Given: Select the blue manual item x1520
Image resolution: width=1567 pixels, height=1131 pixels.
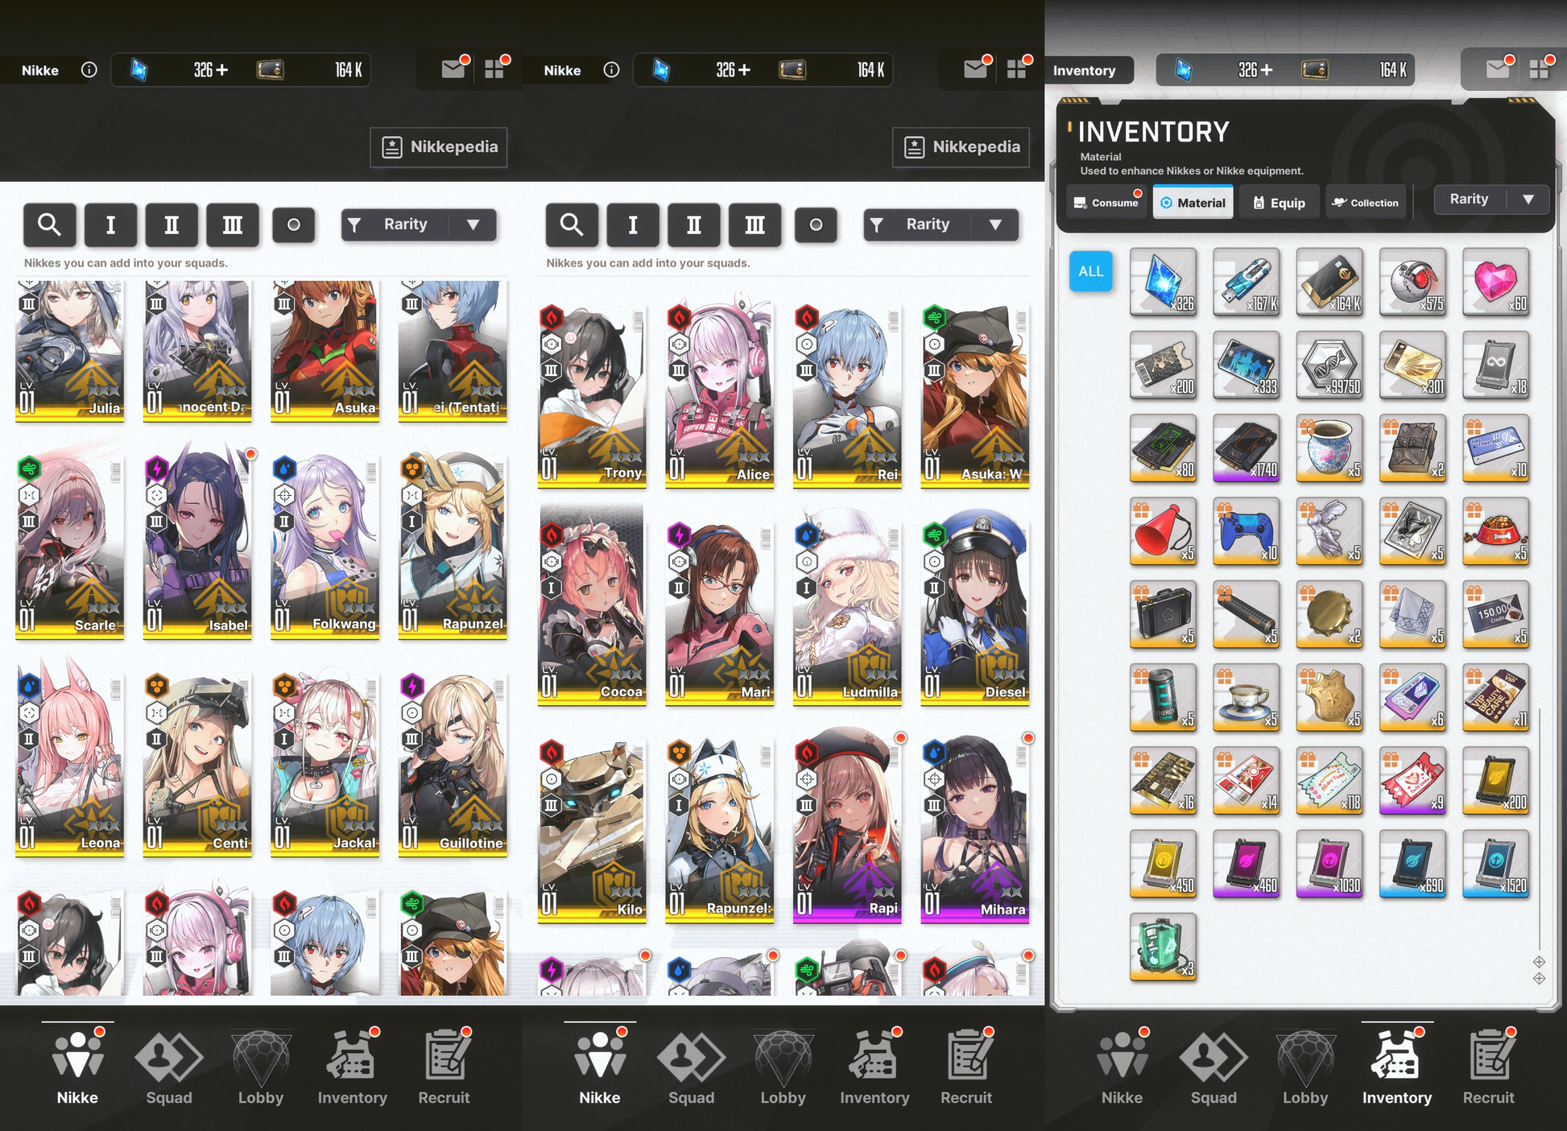Looking at the screenshot, I should [1495, 863].
